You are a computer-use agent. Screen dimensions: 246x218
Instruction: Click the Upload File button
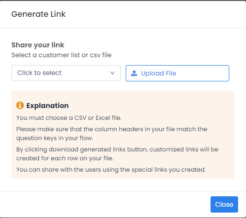click(177, 73)
